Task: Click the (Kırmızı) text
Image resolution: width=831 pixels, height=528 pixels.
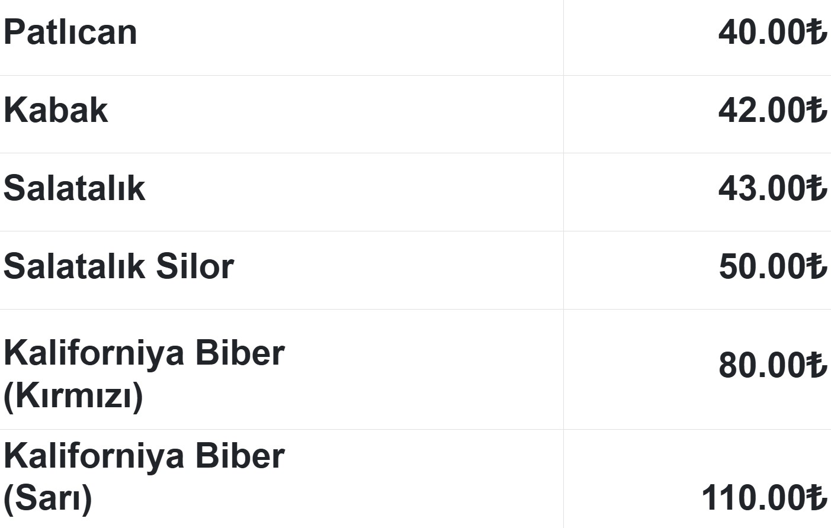Action: coord(73,395)
